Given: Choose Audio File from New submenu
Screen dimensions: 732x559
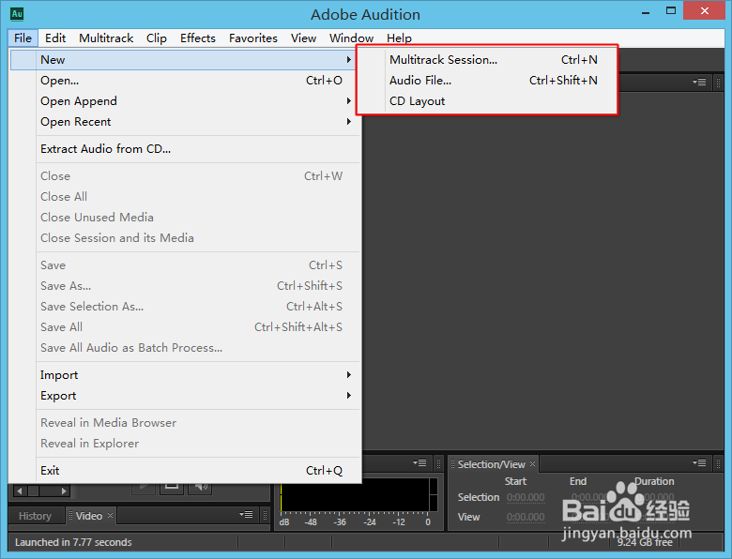Looking at the screenshot, I should tap(487, 81).
